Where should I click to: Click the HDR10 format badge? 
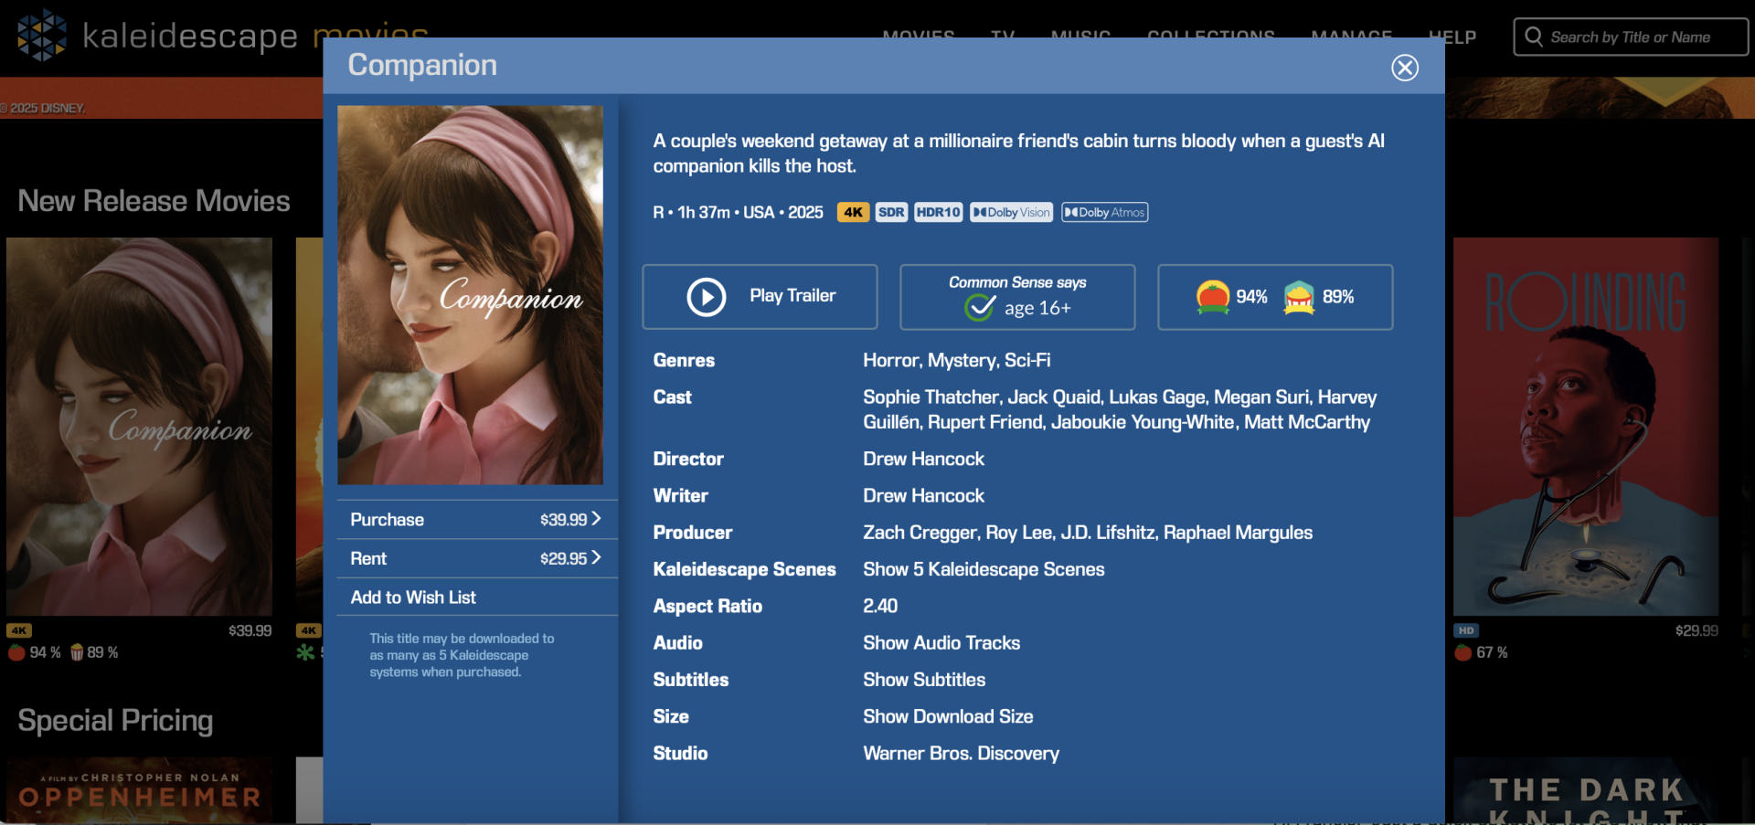click(x=938, y=212)
